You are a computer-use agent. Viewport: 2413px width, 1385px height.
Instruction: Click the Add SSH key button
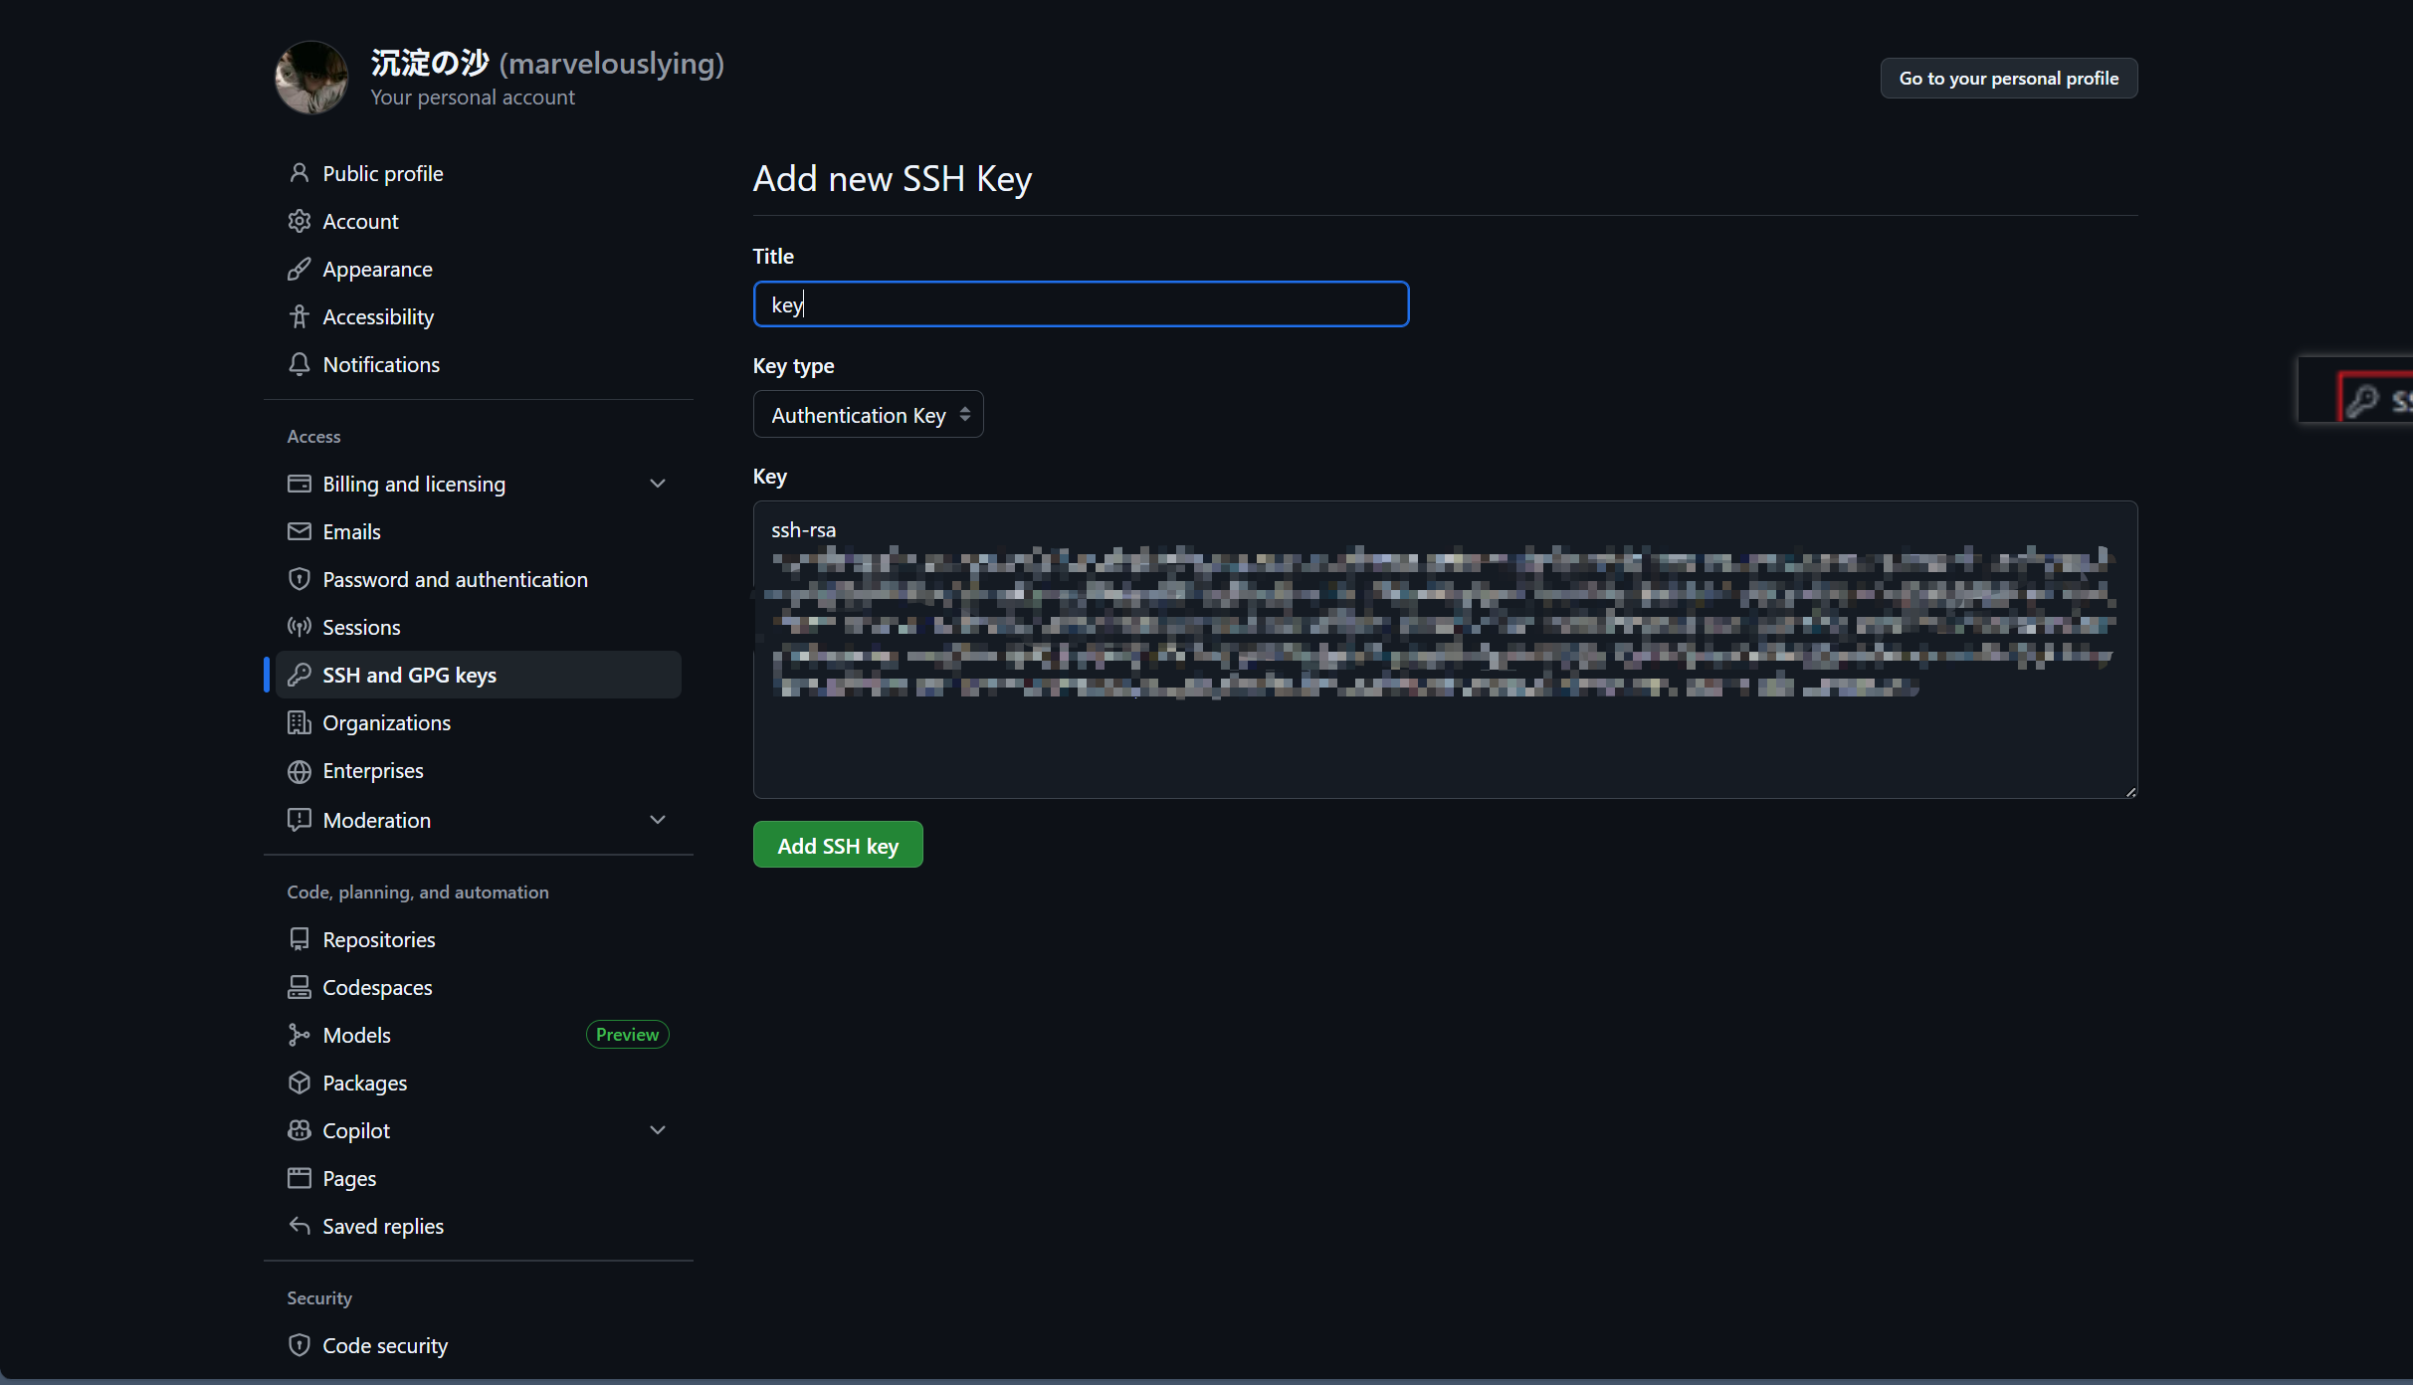coord(837,845)
